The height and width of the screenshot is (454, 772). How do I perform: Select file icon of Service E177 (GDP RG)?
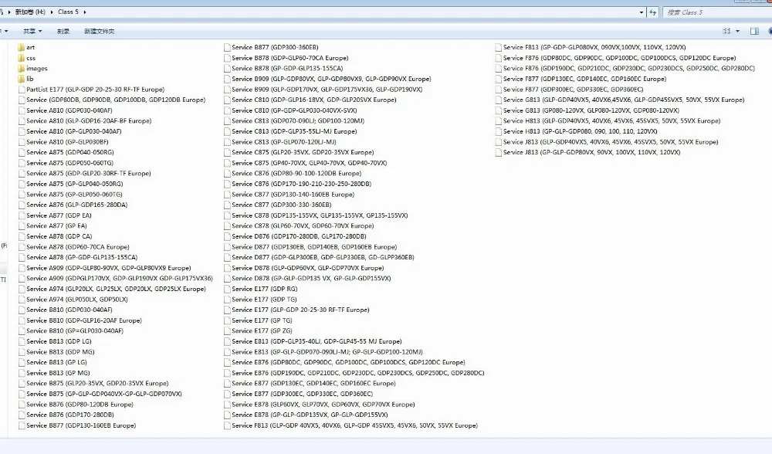[x=227, y=289]
